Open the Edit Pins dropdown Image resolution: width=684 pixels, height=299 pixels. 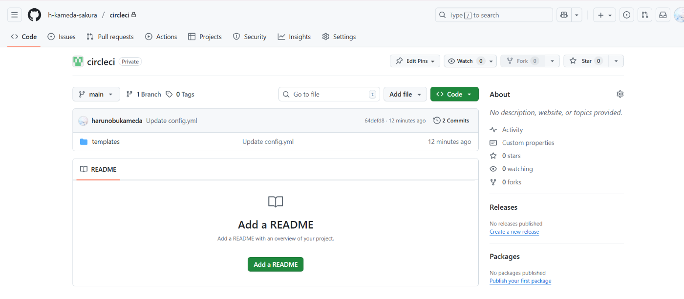coord(415,61)
